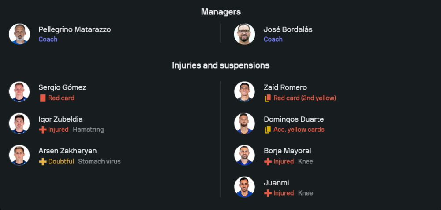Click the injury cross icon for Borja Mayoral
441x210 pixels.
(x=268, y=161)
